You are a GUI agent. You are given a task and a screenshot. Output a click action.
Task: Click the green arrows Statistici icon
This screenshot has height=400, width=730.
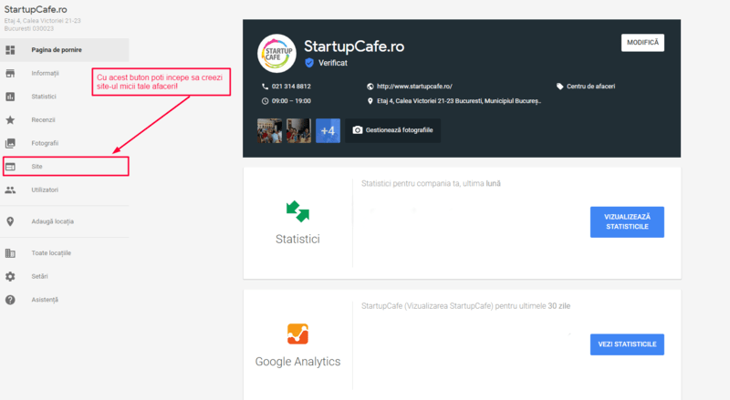click(298, 211)
